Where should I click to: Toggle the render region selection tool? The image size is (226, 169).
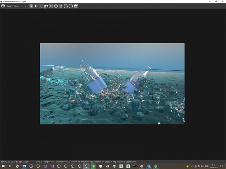41,6
